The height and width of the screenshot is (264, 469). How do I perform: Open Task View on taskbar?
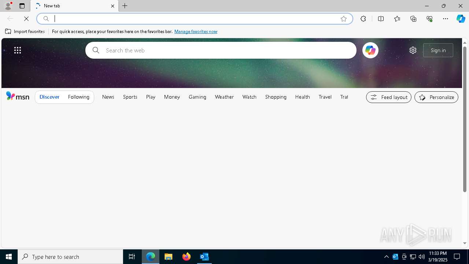coord(132,257)
